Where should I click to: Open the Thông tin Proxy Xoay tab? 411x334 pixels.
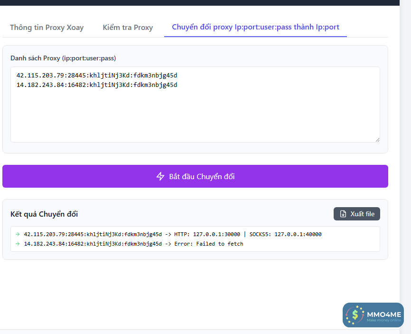(x=47, y=27)
